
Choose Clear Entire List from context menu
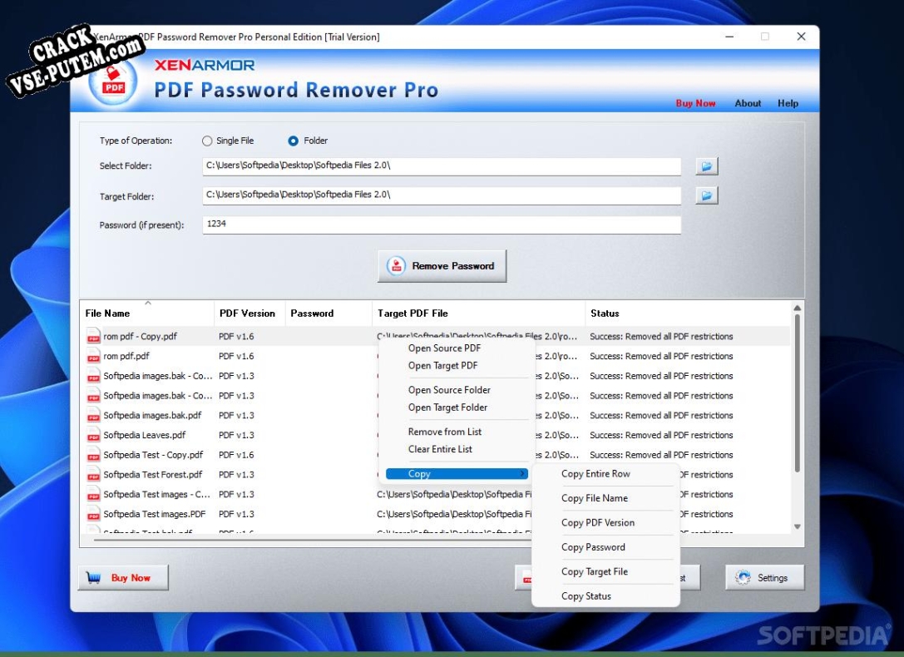440,449
